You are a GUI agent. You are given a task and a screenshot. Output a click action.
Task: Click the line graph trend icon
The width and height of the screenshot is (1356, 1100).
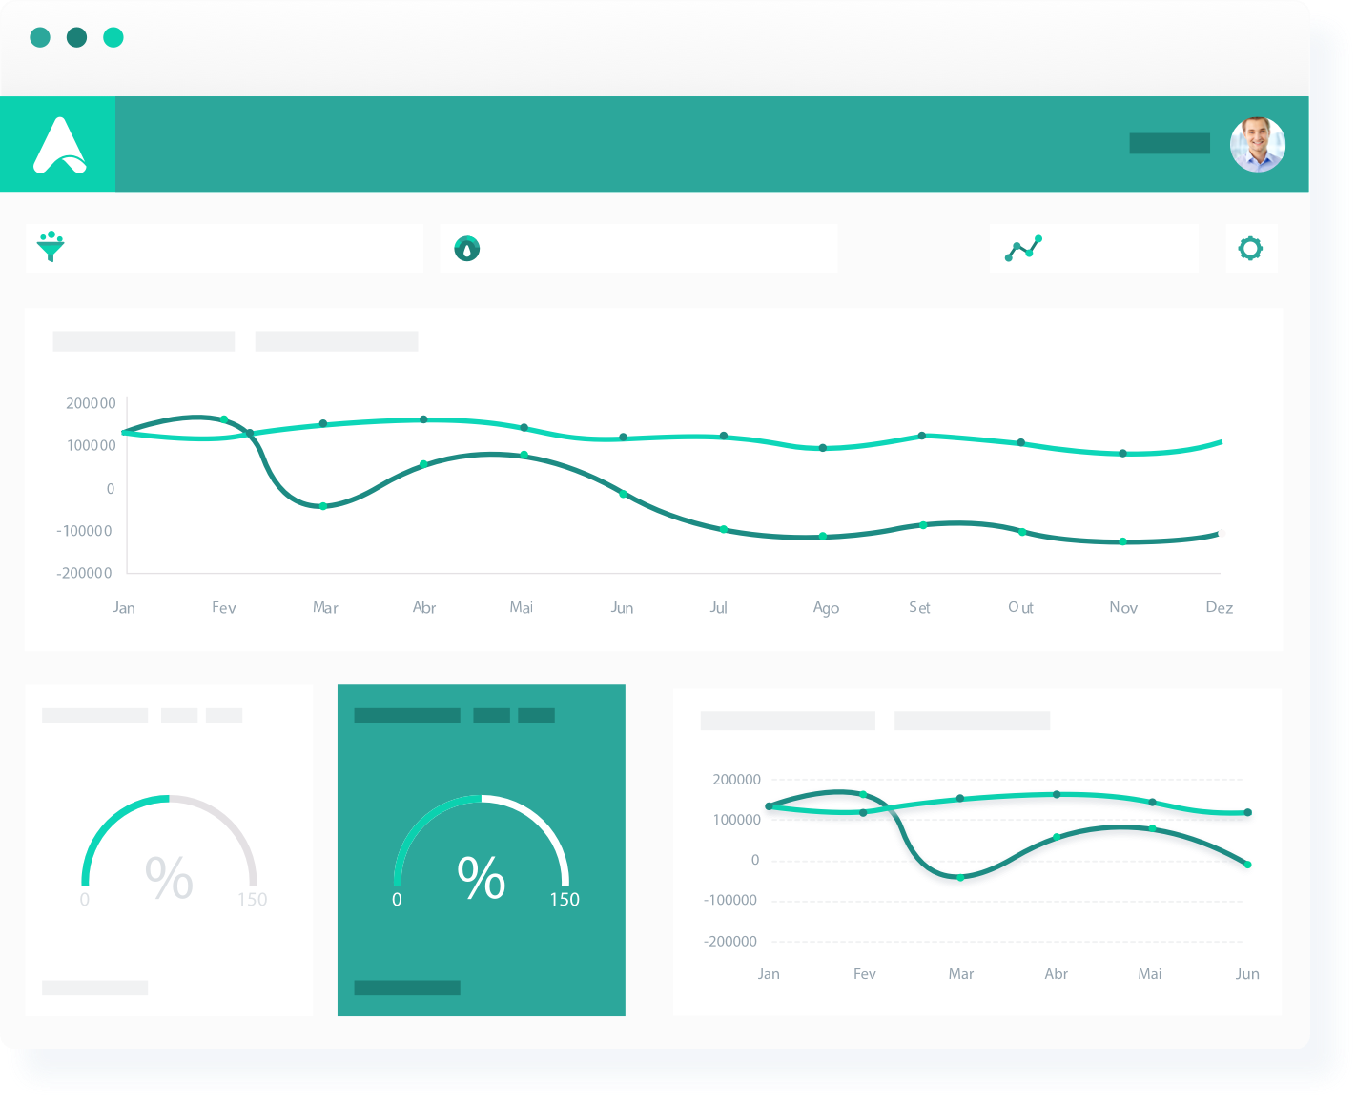click(1023, 249)
